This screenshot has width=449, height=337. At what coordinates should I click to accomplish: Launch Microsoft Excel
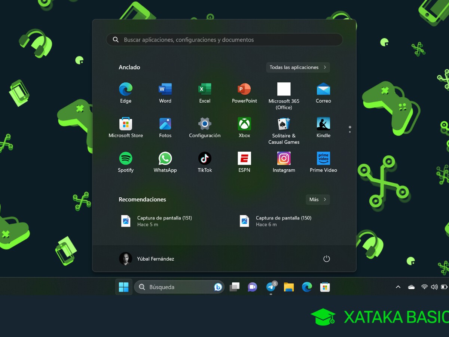pos(205,89)
